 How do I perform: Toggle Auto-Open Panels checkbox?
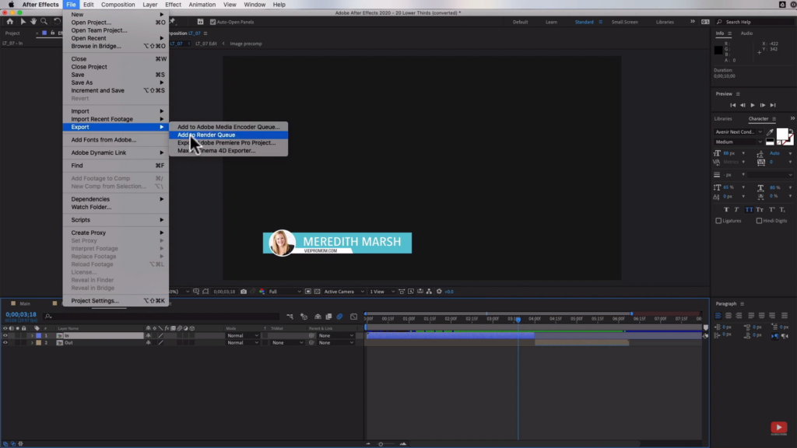(x=212, y=22)
